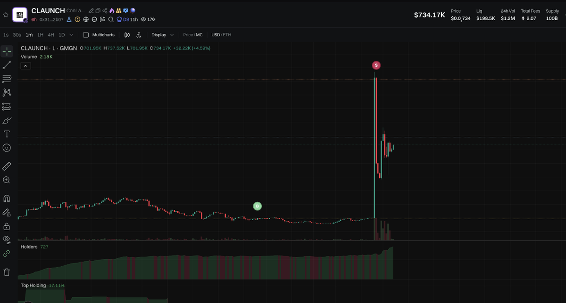Switch the currency to USD
The image size is (566, 303).
click(x=216, y=35)
